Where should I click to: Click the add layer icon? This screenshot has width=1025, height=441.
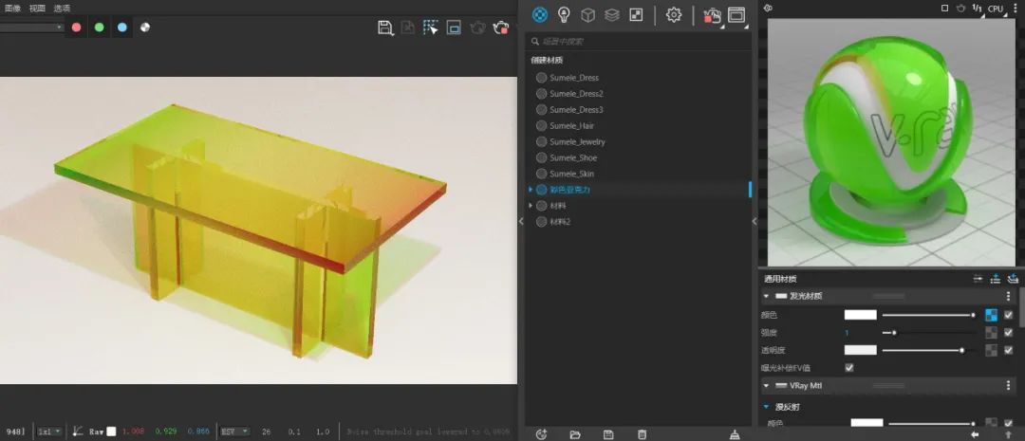(x=995, y=279)
